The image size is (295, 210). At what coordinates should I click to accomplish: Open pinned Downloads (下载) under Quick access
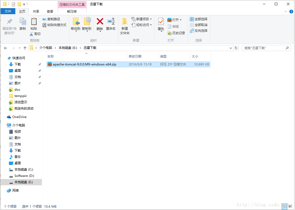pos(15,64)
